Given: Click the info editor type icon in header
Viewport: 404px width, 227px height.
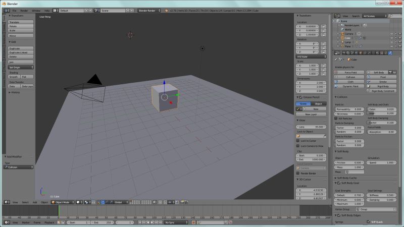Looking at the screenshot, I should pos(7,11).
